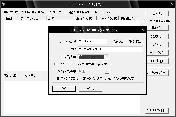This screenshot has height=117, width=176.
Task: Open 一覧(L)... process list button
Action: tap(117, 41)
